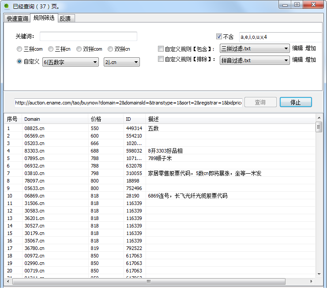Click description 6869连号，长飞光纤光缆股票代码
This screenshot has width=327, height=298.
point(188,196)
